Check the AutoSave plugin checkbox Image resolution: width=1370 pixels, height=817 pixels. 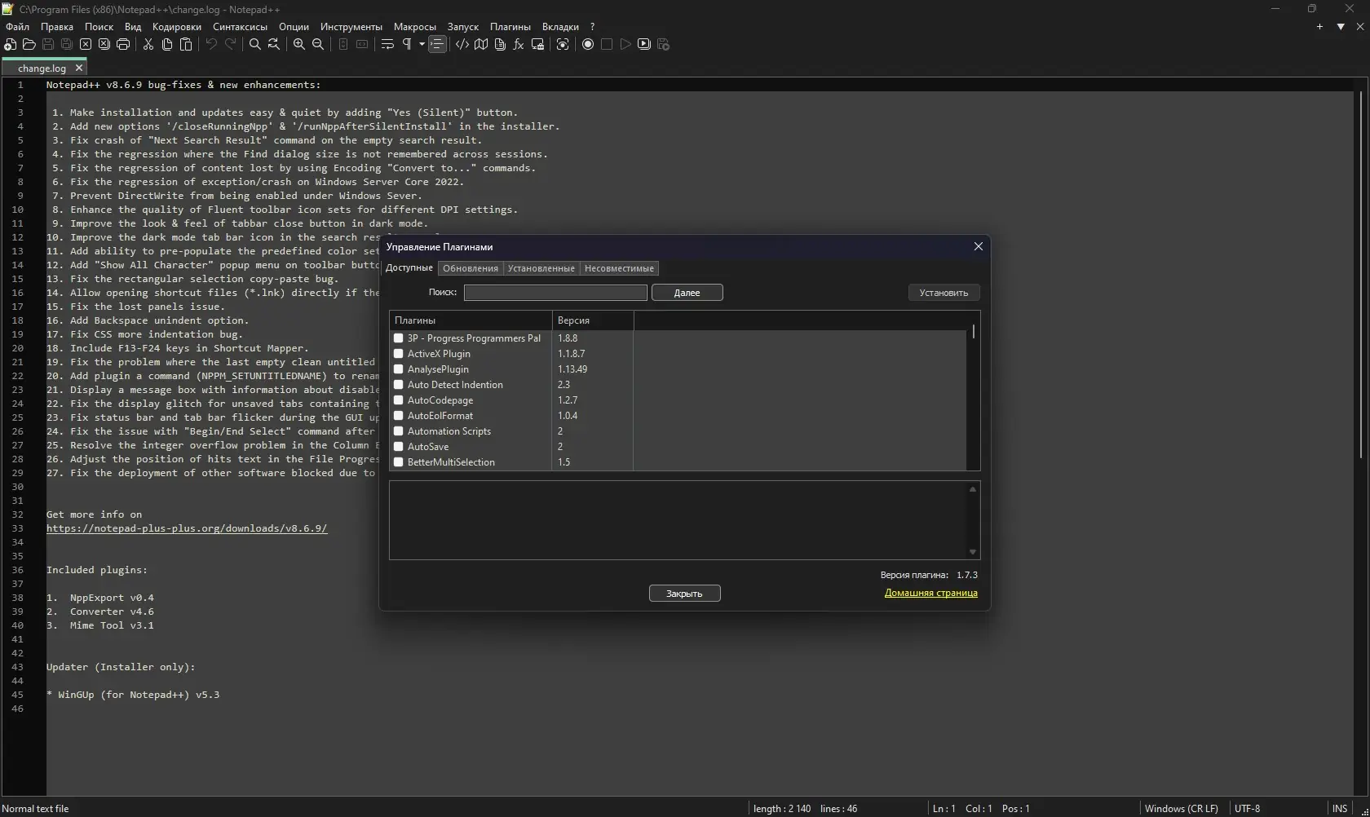[399, 447]
